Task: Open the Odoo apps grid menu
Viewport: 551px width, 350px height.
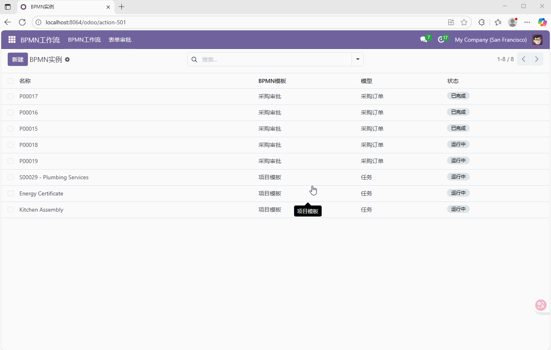Action: (x=12, y=40)
